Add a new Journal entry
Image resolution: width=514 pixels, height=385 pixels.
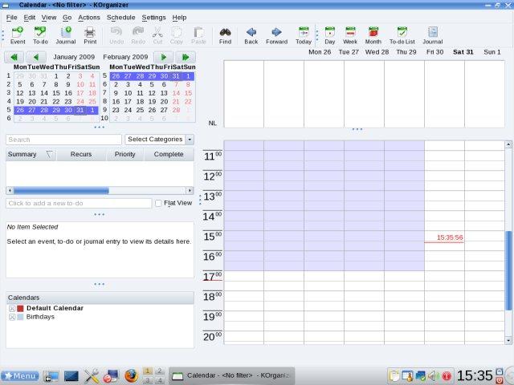[66, 35]
